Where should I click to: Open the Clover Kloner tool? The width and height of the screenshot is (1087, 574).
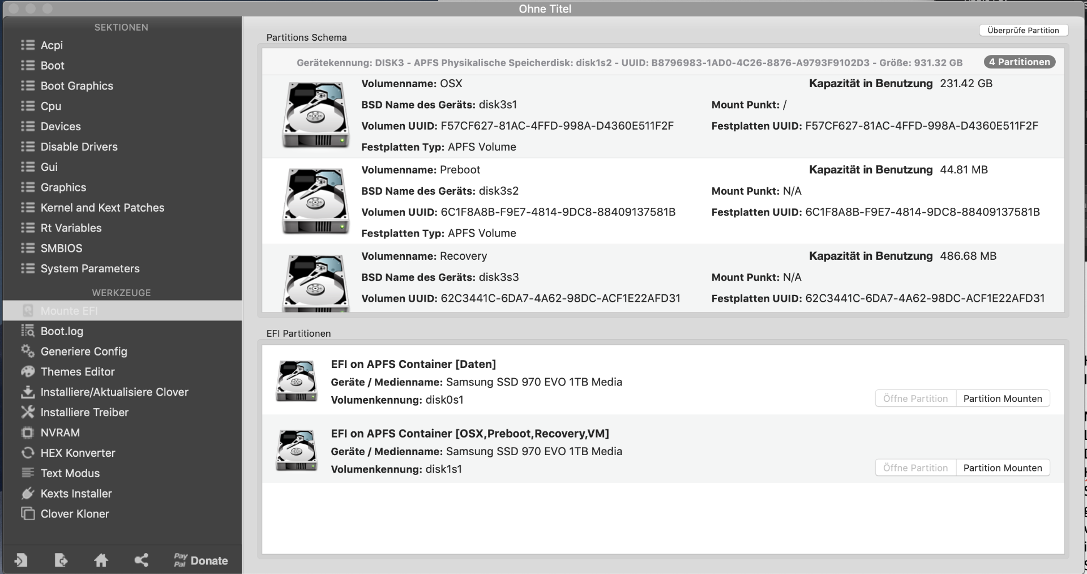point(75,514)
